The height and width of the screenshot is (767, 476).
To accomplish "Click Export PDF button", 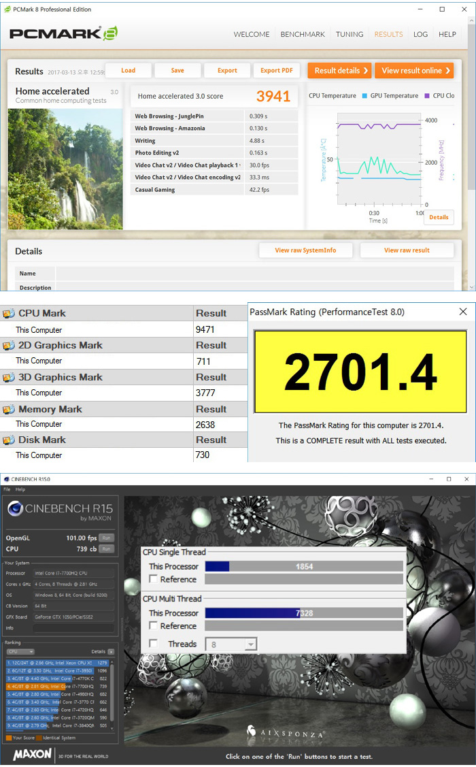I will tap(277, 71).
